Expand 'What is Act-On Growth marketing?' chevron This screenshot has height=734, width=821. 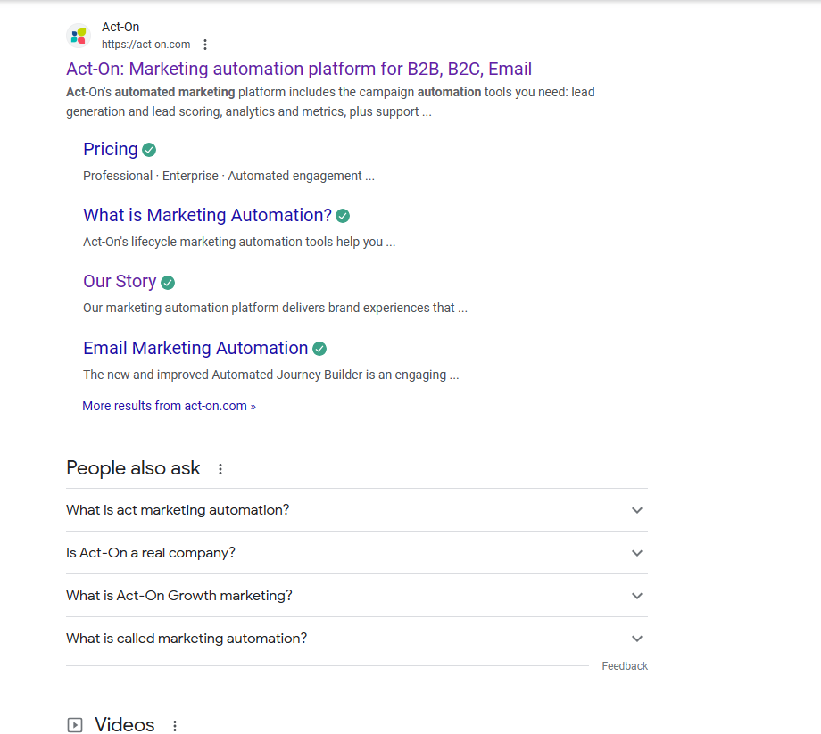(x=636, y=596)
